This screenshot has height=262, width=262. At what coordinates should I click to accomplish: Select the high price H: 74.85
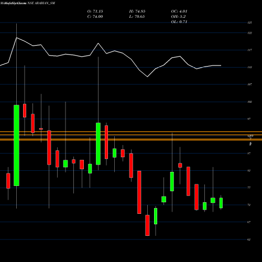click(x=137, y=12)
